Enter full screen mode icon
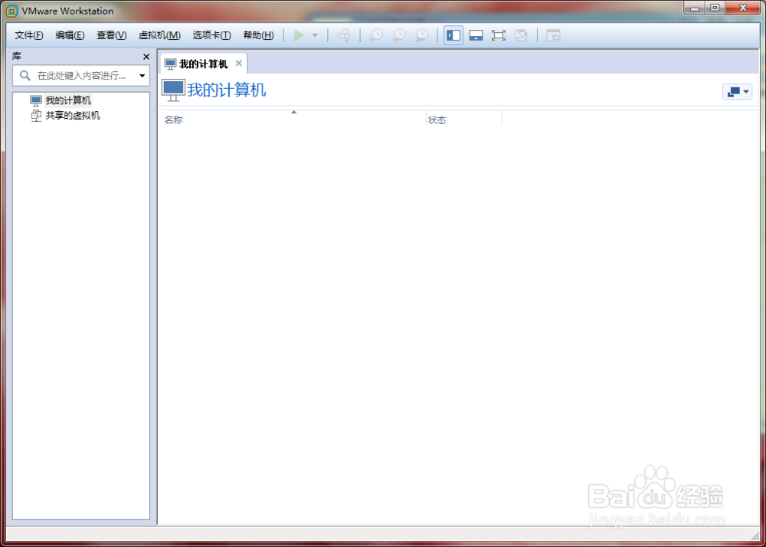 [499, 35]
